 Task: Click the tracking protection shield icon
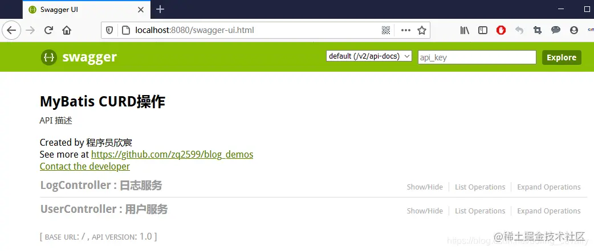pos(109,30)
